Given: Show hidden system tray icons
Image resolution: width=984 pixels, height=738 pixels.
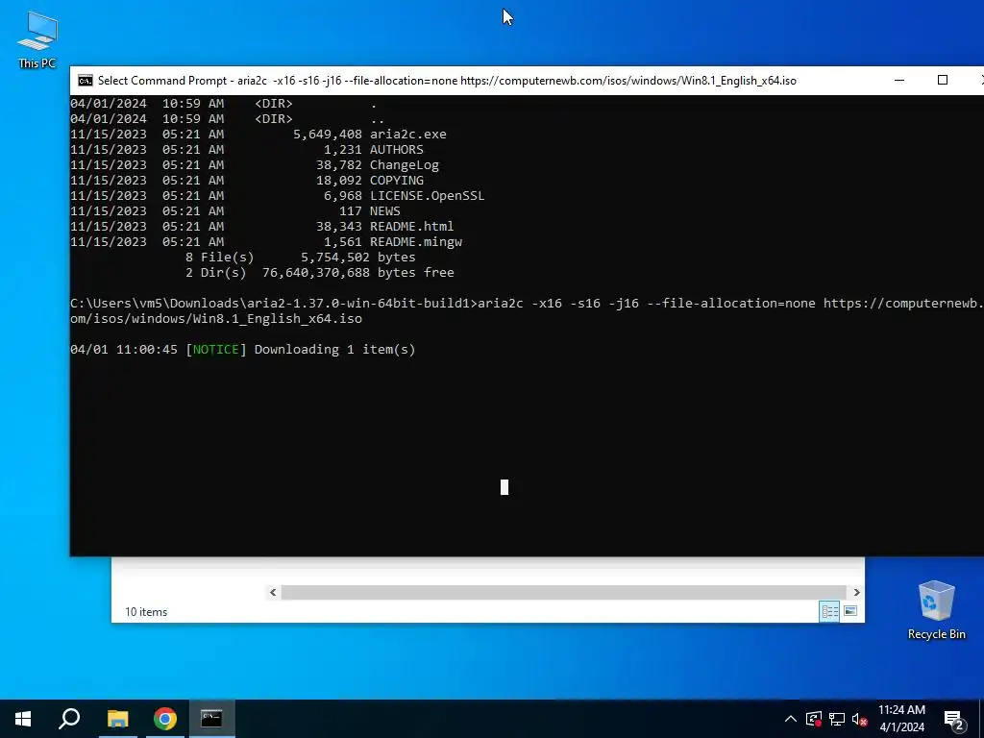Looking at the screenshot, I should (791, 719).
